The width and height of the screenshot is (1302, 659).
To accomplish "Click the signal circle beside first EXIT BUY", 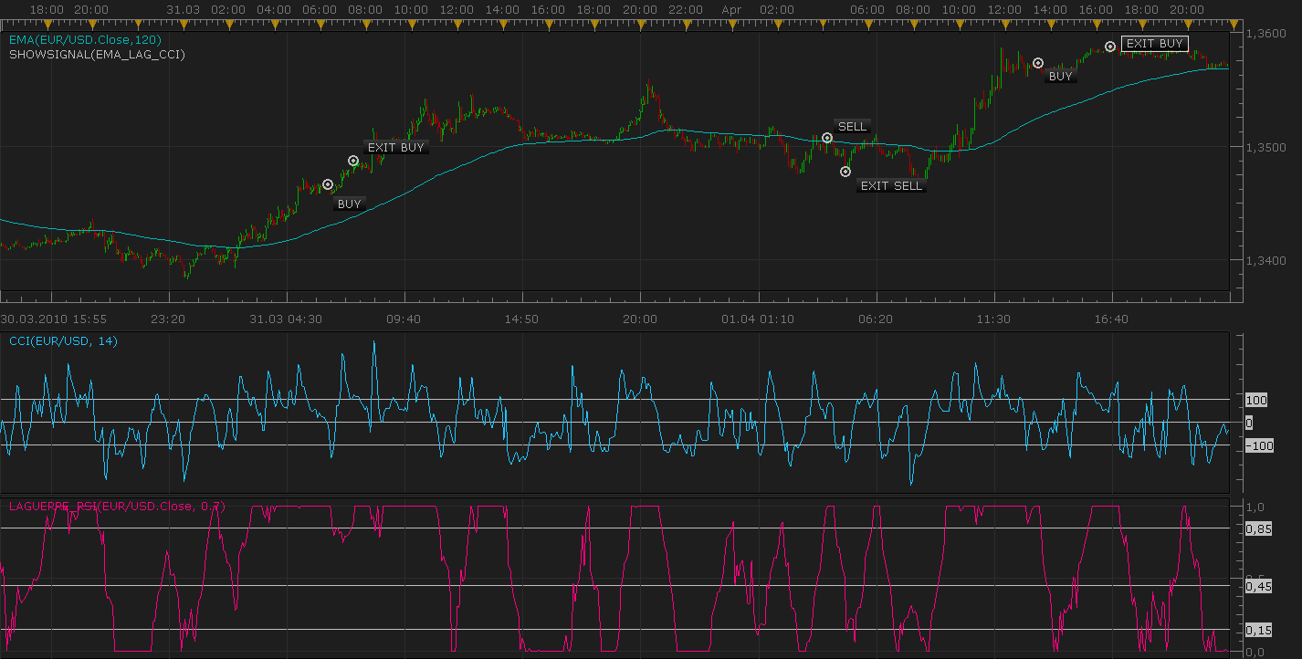I will coord(353,161).
